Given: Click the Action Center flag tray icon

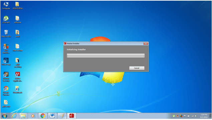Looking at the screenshot, I should pos(185,116).
